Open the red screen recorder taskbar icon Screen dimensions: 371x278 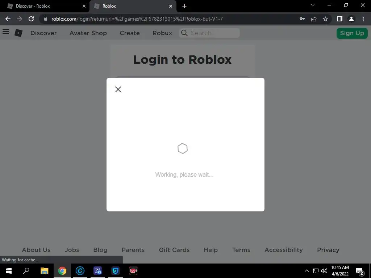point(133,271)
